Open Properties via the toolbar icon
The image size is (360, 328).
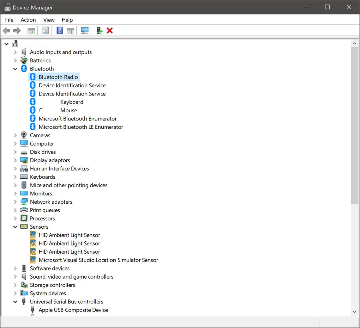(x=45, y=31)
